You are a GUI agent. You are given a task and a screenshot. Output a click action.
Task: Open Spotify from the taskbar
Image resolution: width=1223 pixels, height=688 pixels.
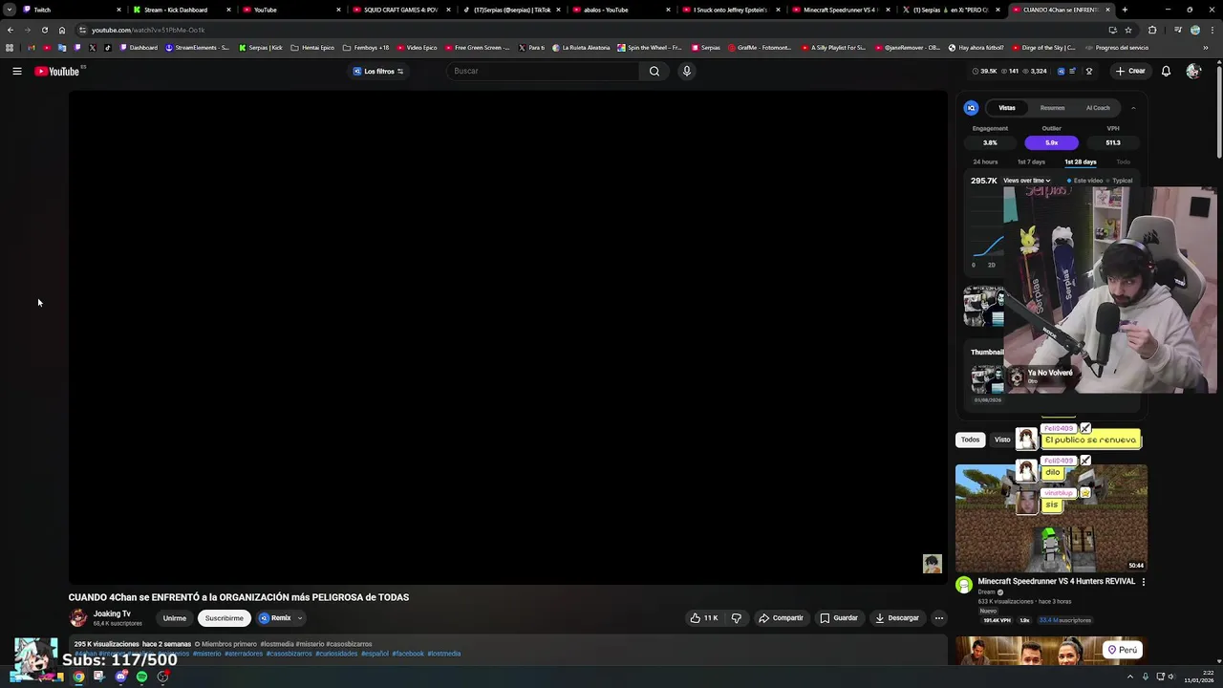coord(141,677)
